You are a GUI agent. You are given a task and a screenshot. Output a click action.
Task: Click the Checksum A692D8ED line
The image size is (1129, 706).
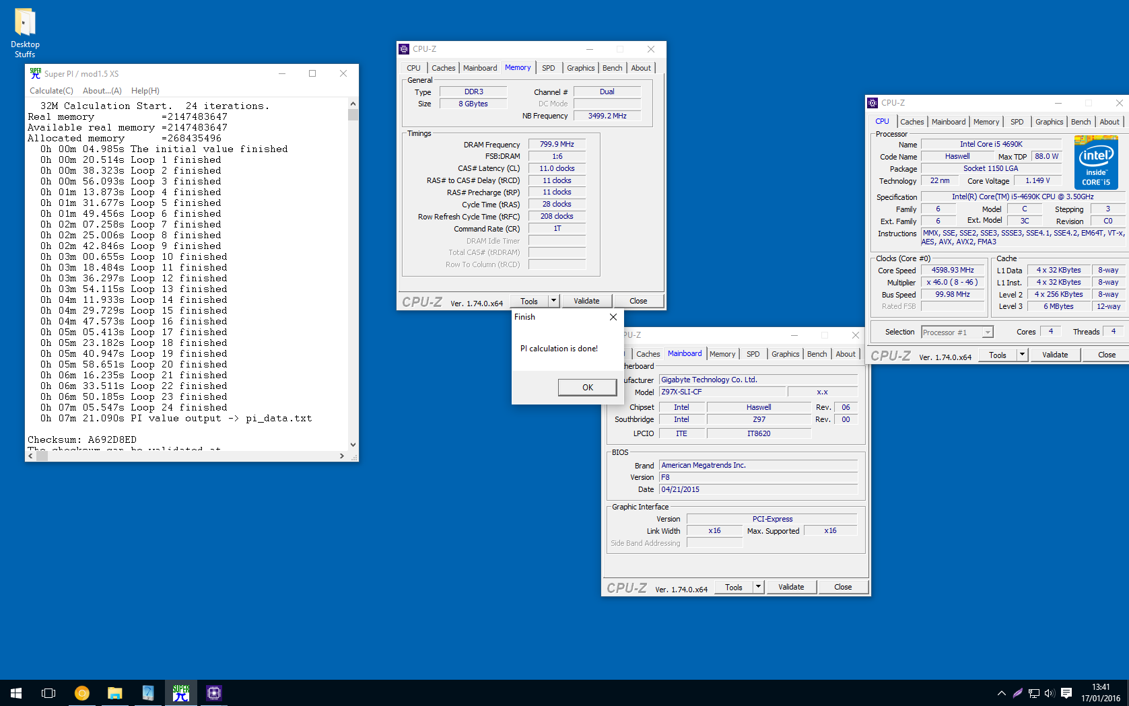coord(82,439)
